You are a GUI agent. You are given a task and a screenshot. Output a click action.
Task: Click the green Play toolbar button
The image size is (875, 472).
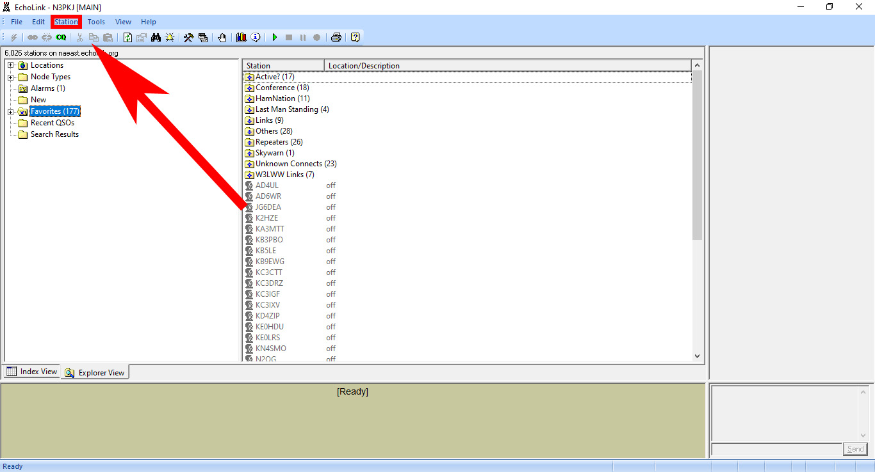[x=275, y=38]
